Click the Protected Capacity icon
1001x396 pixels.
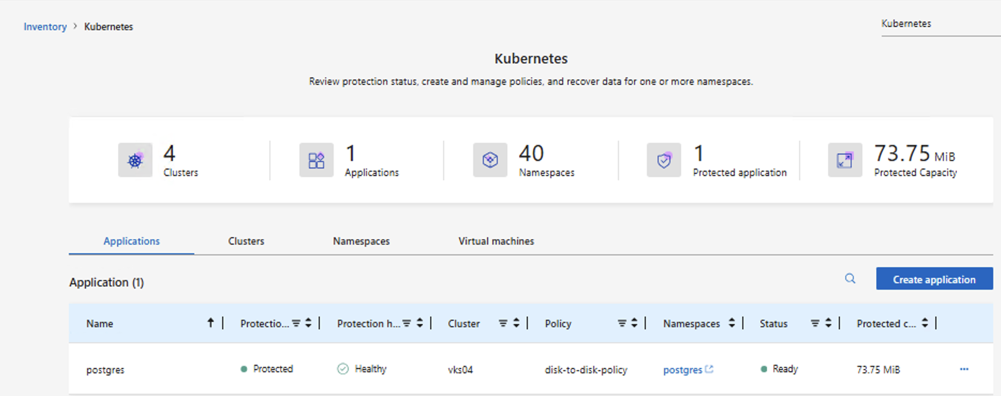[x=845, y=160]
